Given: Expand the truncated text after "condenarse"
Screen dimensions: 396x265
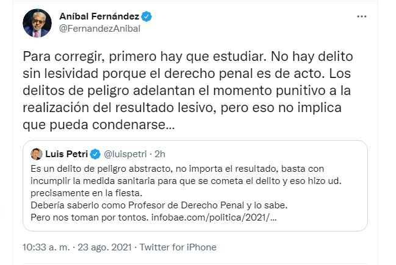Looking at the screenshot, I should 170,129.
